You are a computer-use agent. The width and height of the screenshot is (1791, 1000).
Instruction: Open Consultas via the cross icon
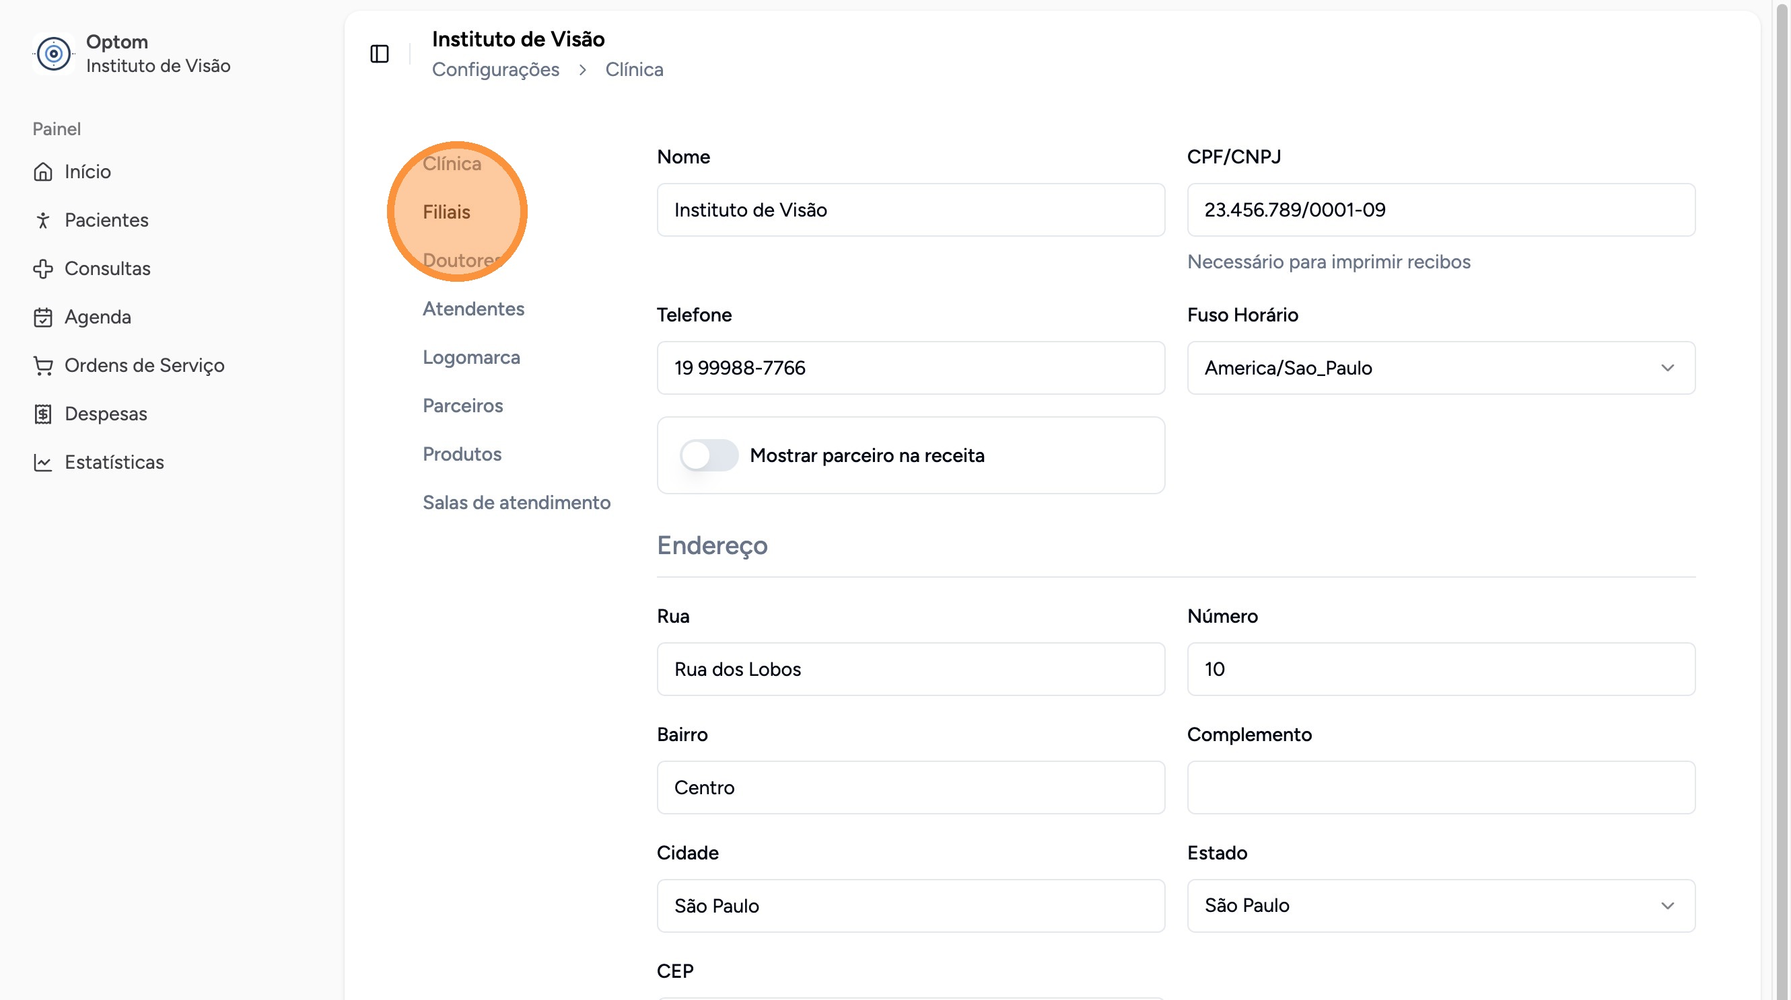pos(43,269)
